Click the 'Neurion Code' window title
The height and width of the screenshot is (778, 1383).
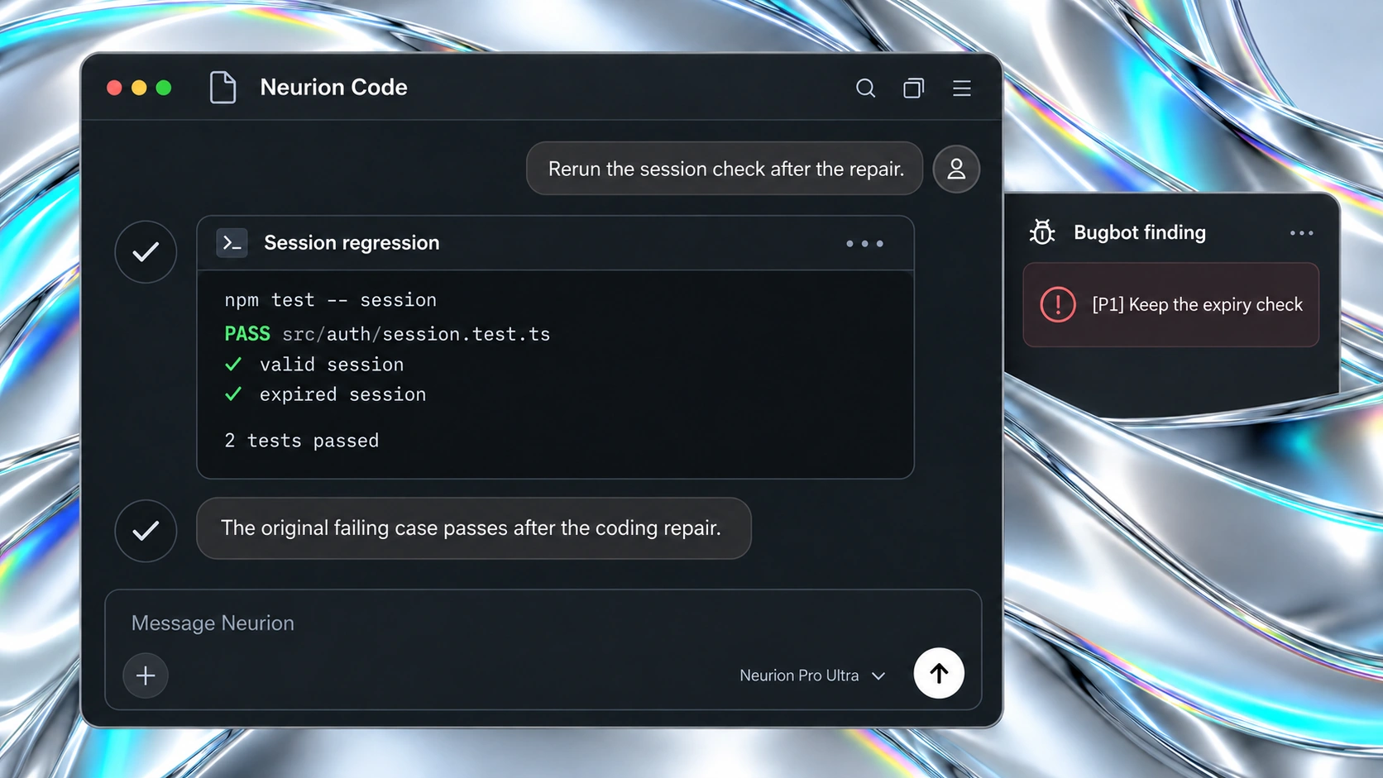333,88
